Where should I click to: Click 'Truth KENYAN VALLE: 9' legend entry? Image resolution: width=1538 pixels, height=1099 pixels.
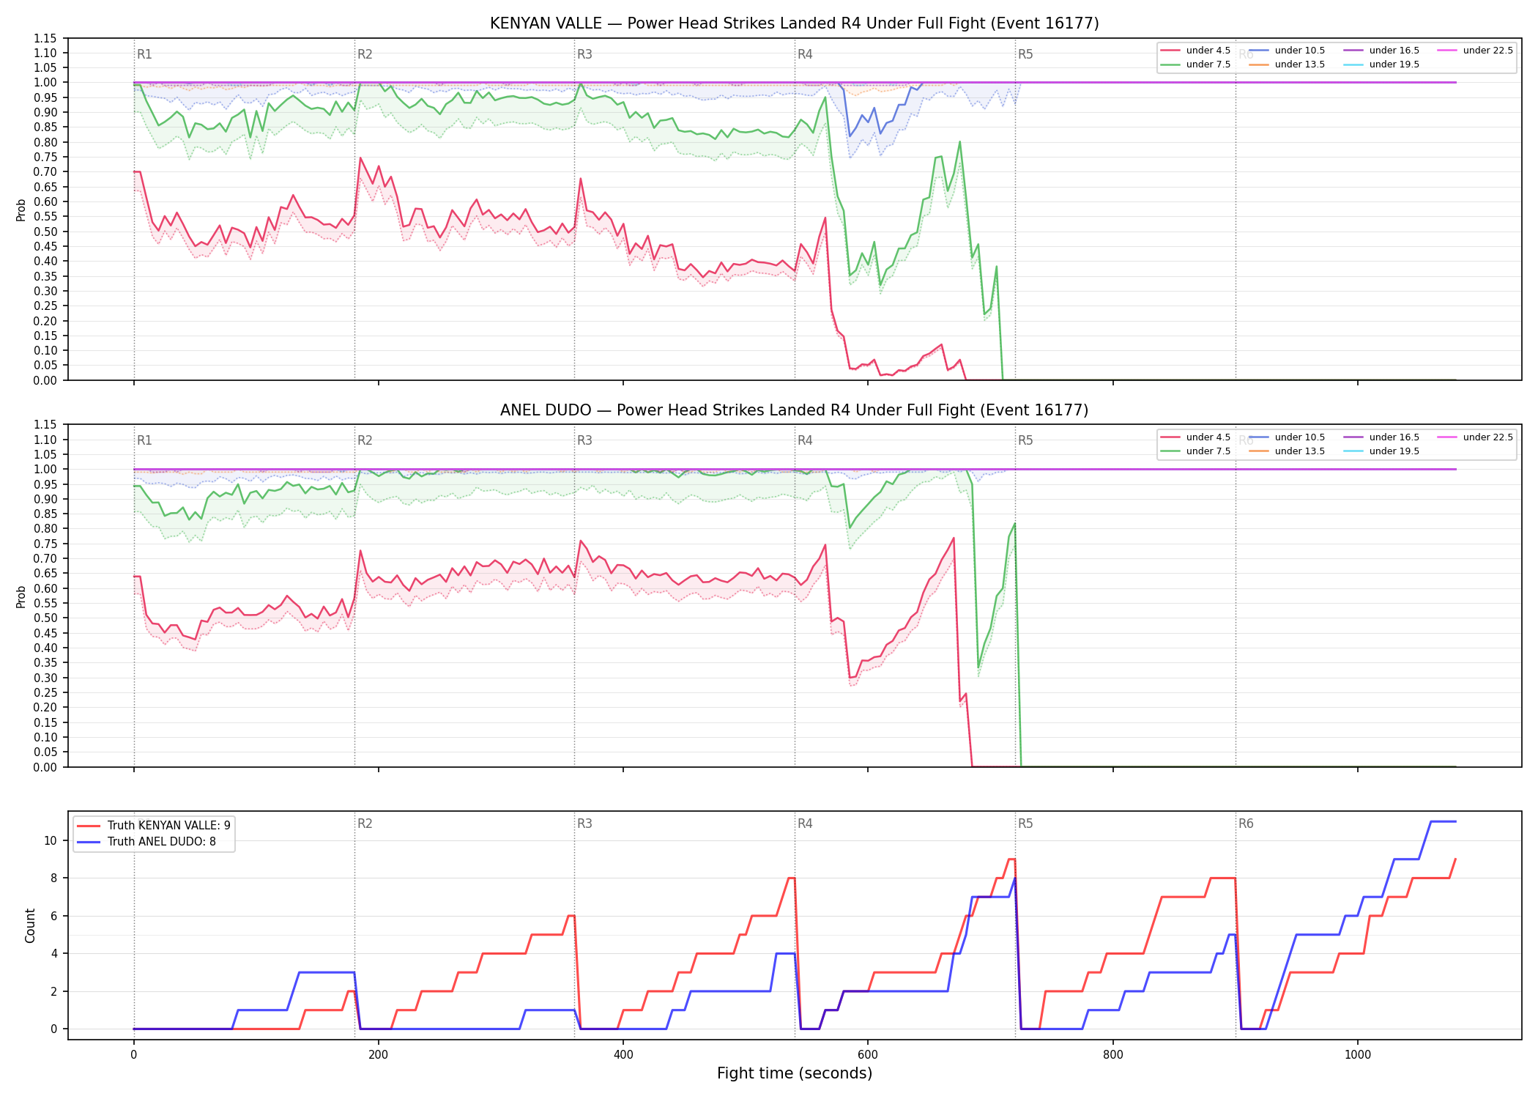tap(154, 826)
